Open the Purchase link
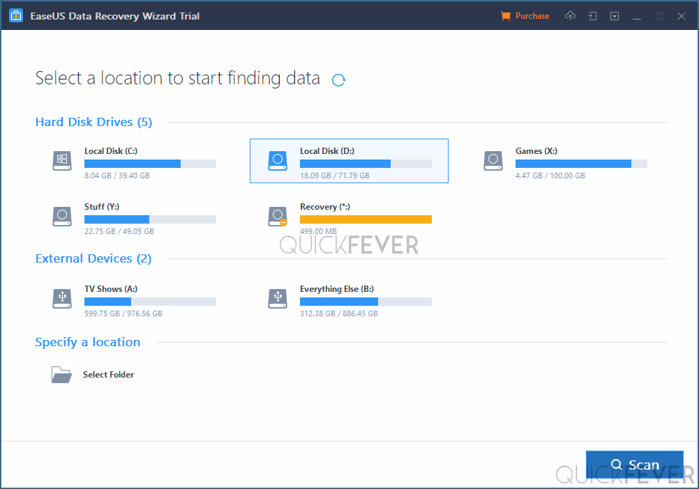Image resolution: width=699 pixels, height=489 pixels. [x=532, y=16]
